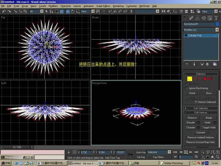Switch to Element sub-object level

point(210,79)
